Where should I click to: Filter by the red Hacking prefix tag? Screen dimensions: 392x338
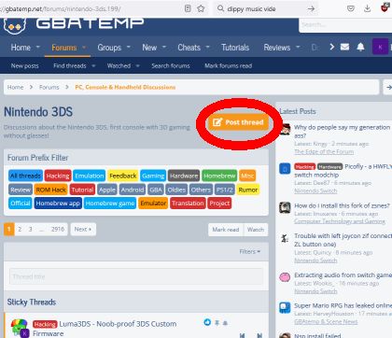(x=58, y=176)
